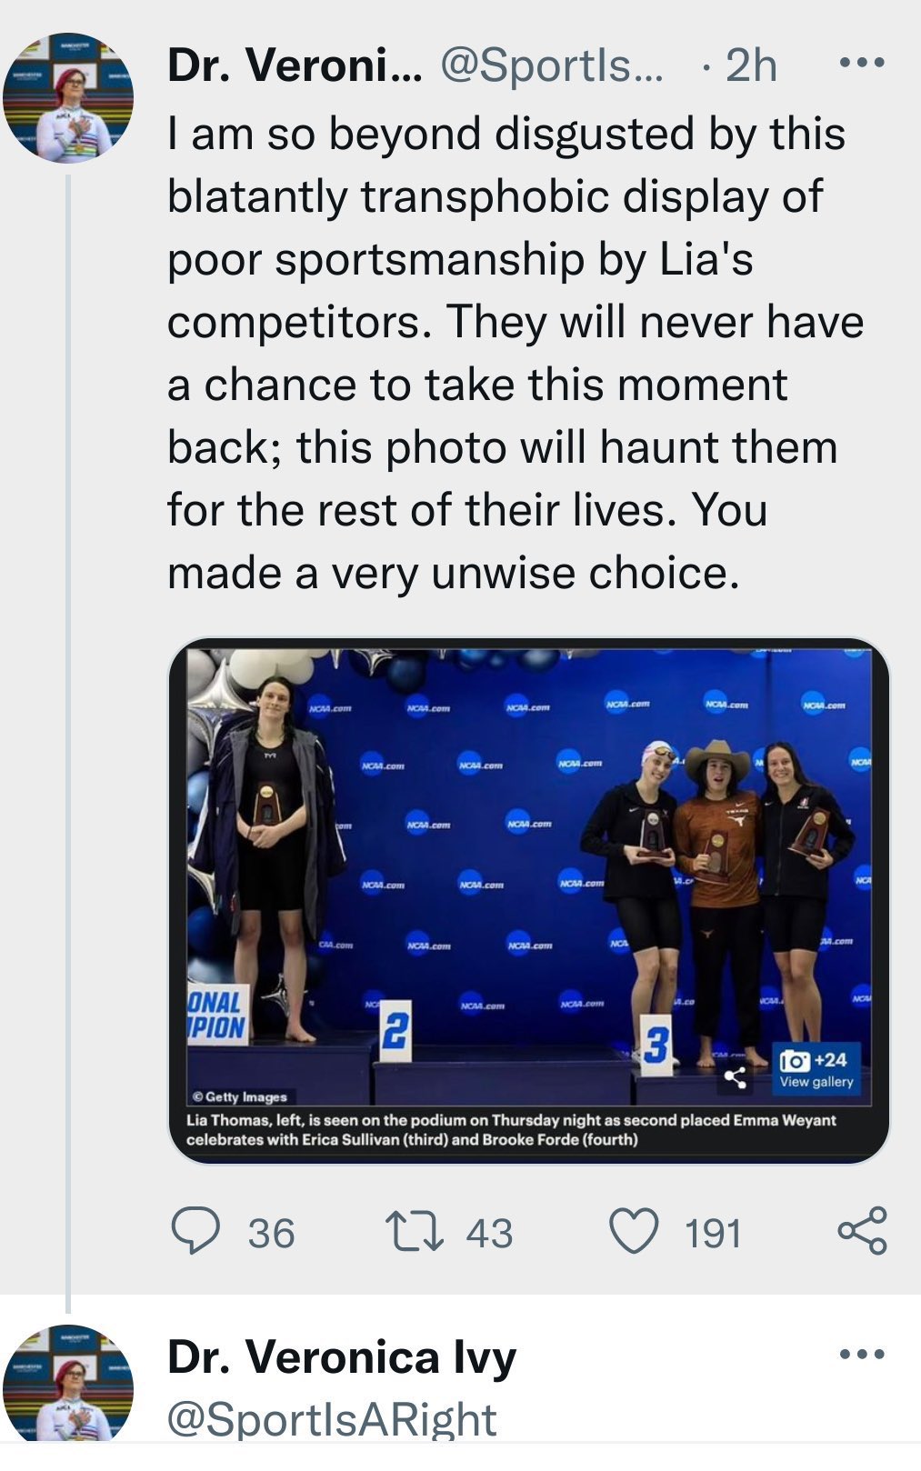Open top tweet's profile avatar
Viewport: 921px width, 1471px height.
pos(68,98)
